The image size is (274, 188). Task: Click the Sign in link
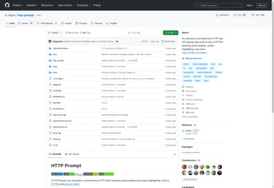[249, 5]
